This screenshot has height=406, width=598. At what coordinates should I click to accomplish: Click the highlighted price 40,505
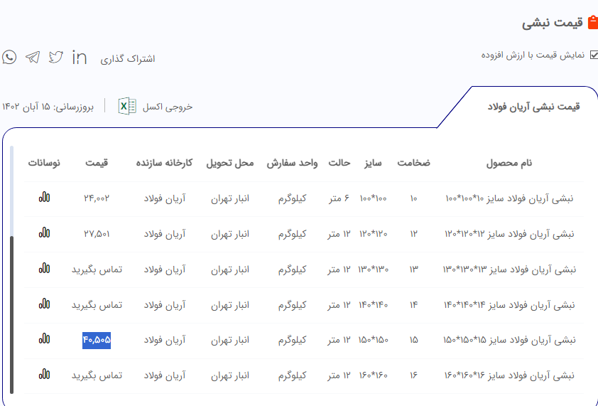97,340
